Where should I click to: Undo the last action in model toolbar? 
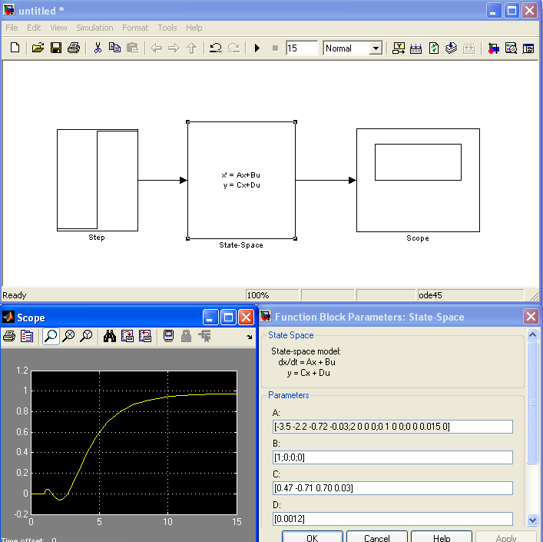click(215, 48)
